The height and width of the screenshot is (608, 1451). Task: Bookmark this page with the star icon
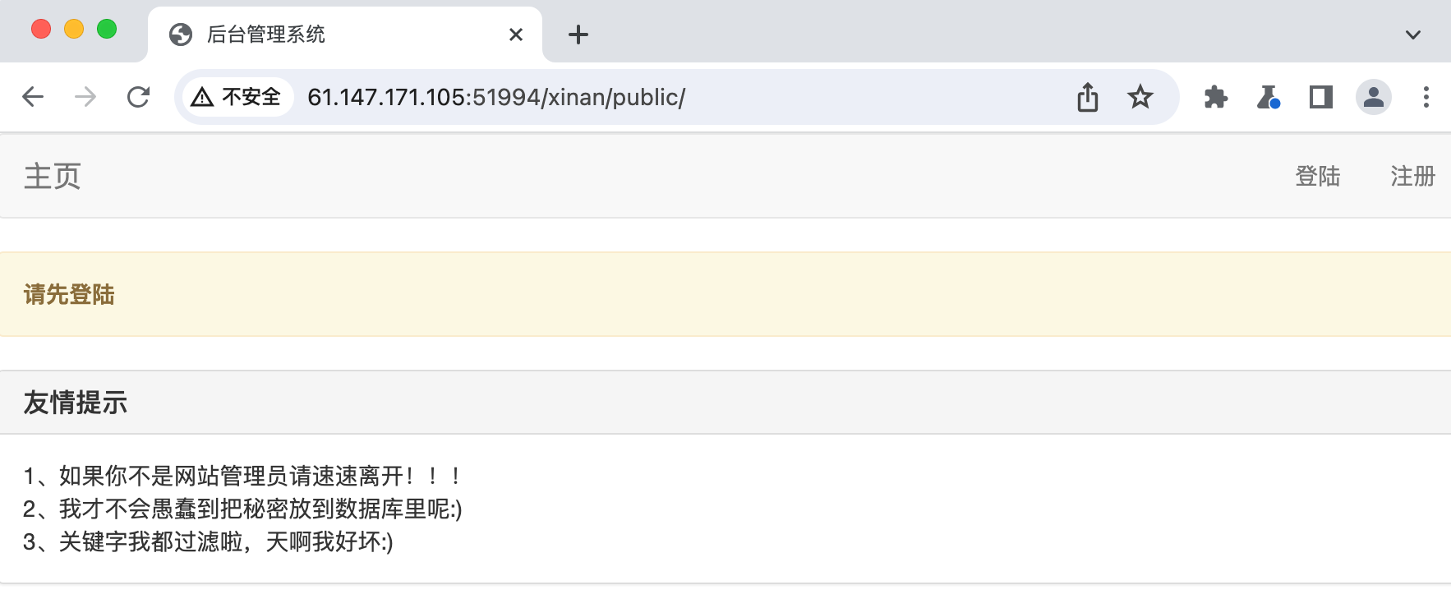(1140, 97)
